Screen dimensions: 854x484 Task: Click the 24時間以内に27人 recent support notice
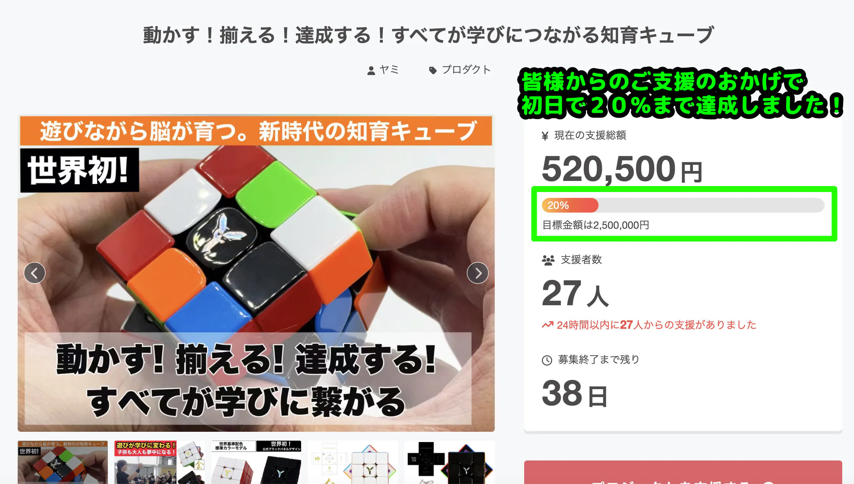pyautogui.click(x=649, y=325)
